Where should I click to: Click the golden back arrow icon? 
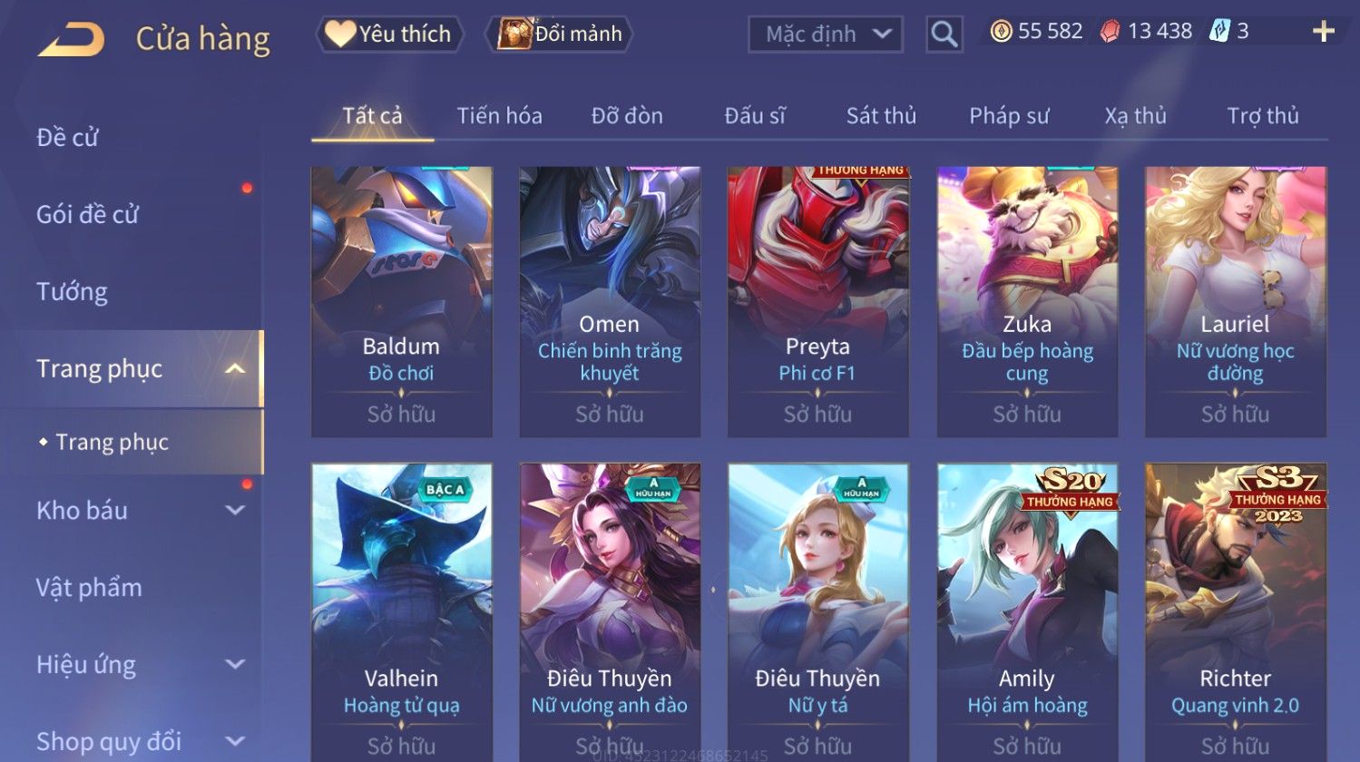point(71,39)
